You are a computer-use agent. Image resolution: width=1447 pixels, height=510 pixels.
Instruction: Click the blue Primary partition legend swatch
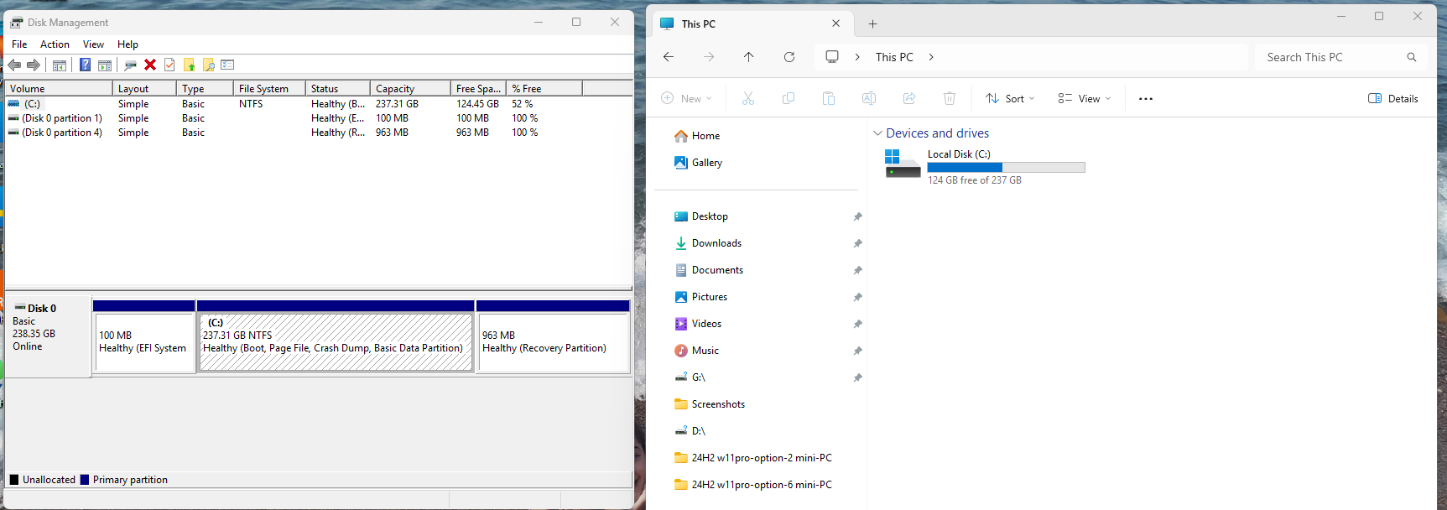click(x=85, y=480)
